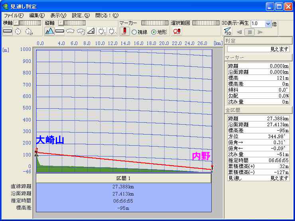295x221 pixels.
Task: Open the 1.0 倍 speed dropdown
Action: (268, 24)
